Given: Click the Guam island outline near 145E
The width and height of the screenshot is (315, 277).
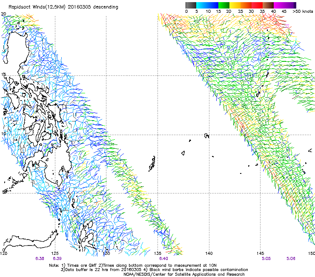Looking at the screenshot, I should pyautogui.click(x=258, y=94).
